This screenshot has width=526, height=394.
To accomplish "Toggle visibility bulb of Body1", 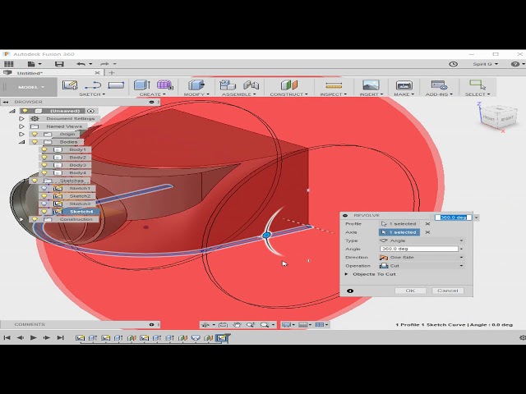I will [x=45, y=150].
